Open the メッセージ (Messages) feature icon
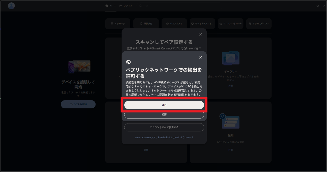The image size is (327, 172). tap(118, 23)
